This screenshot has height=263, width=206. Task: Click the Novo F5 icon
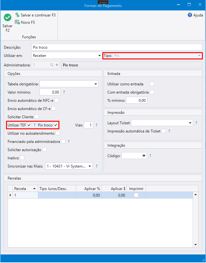[x=17, y=22]
